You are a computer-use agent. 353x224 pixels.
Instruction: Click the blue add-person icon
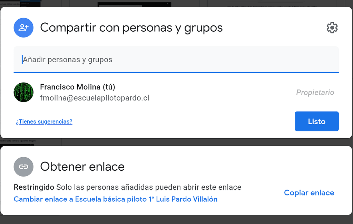pos(23,28)
